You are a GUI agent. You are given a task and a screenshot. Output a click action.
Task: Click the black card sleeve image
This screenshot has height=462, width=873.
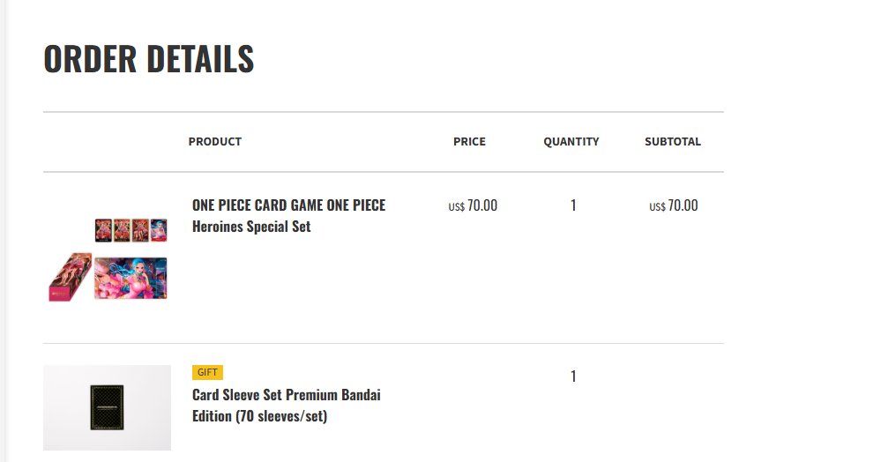(107, 407)
